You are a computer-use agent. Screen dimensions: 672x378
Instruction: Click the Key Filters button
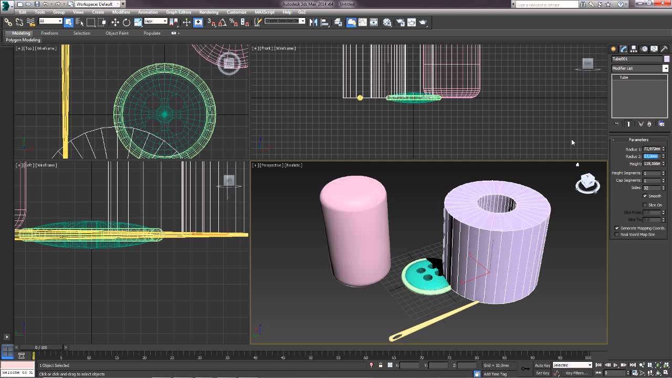click(x=577, y=373)
